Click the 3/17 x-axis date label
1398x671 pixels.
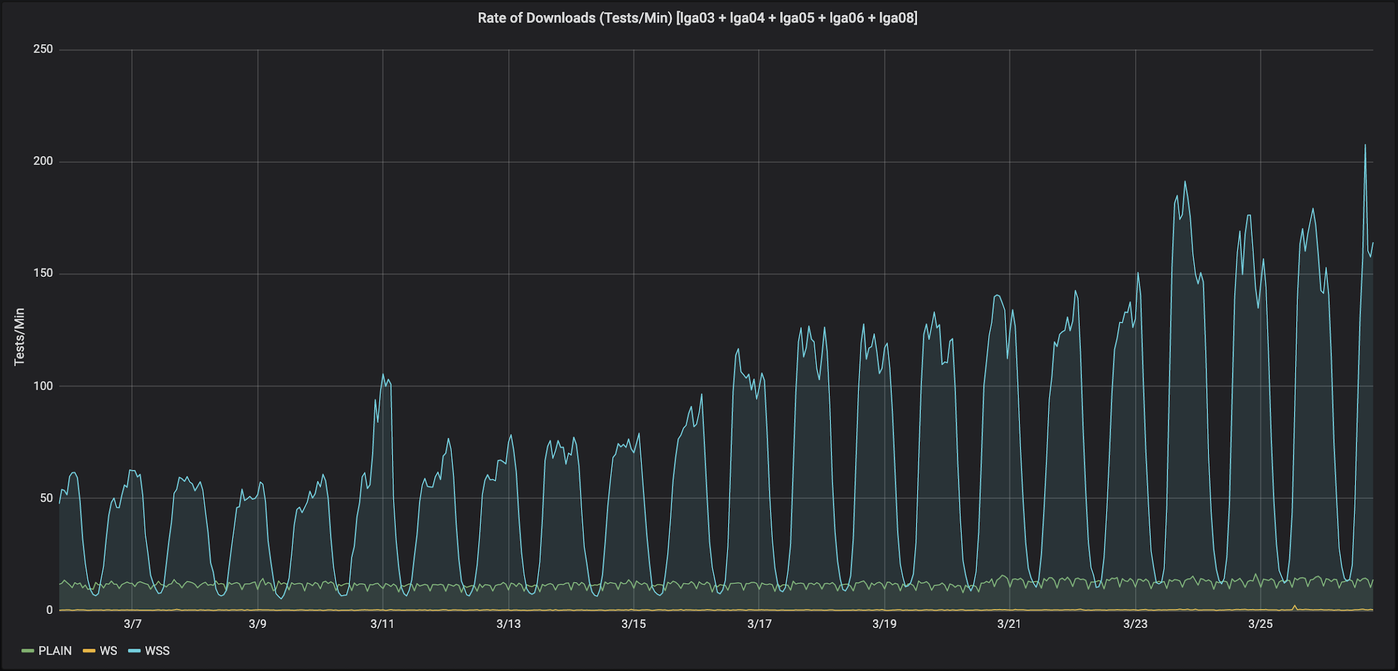(759, 624)
